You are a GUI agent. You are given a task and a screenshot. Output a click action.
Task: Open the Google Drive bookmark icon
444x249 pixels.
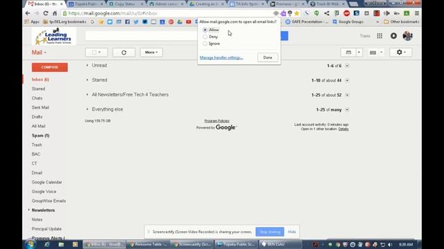click(180, 21)
